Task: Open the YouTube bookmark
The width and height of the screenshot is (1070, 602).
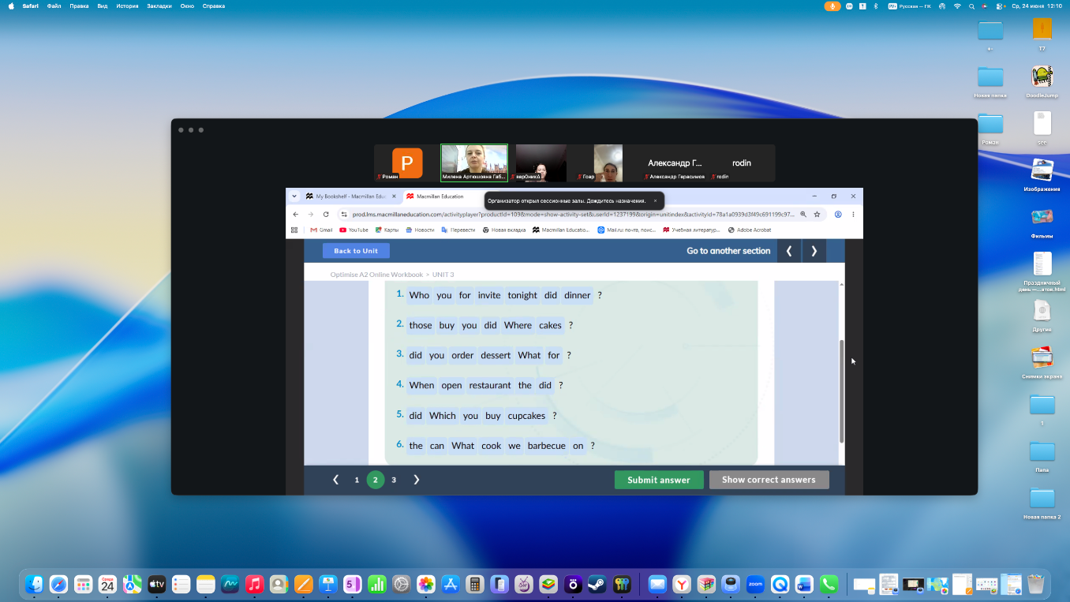Action: pos(354,230)
